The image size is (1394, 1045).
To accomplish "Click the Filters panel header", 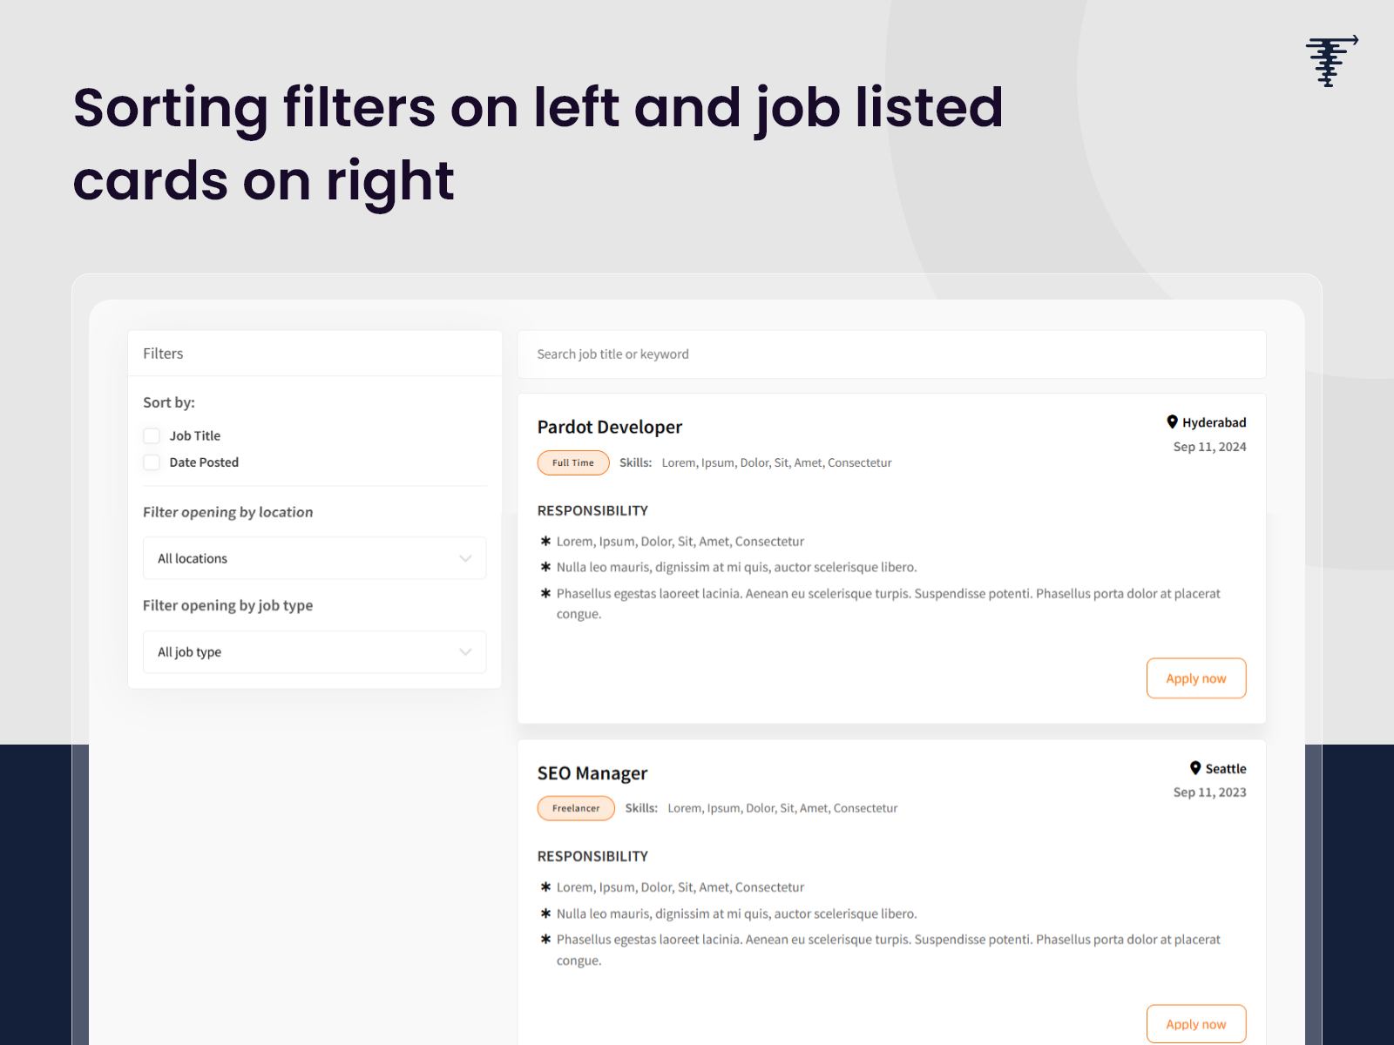I will [163, 354].
